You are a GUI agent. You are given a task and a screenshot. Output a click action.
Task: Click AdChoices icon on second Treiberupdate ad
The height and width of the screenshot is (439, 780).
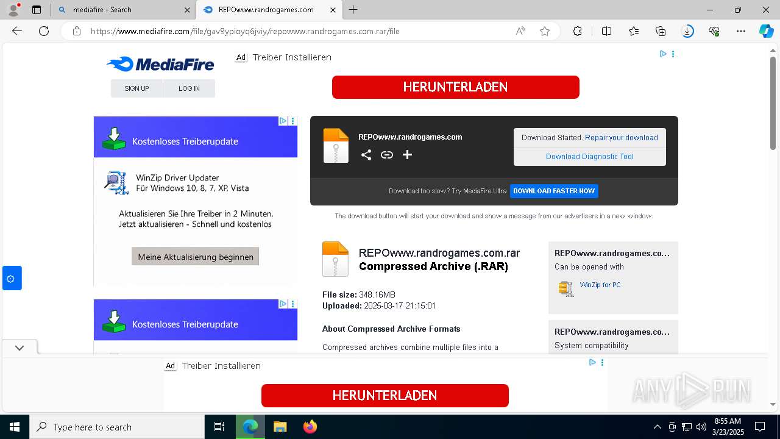[x=283, y=304]
